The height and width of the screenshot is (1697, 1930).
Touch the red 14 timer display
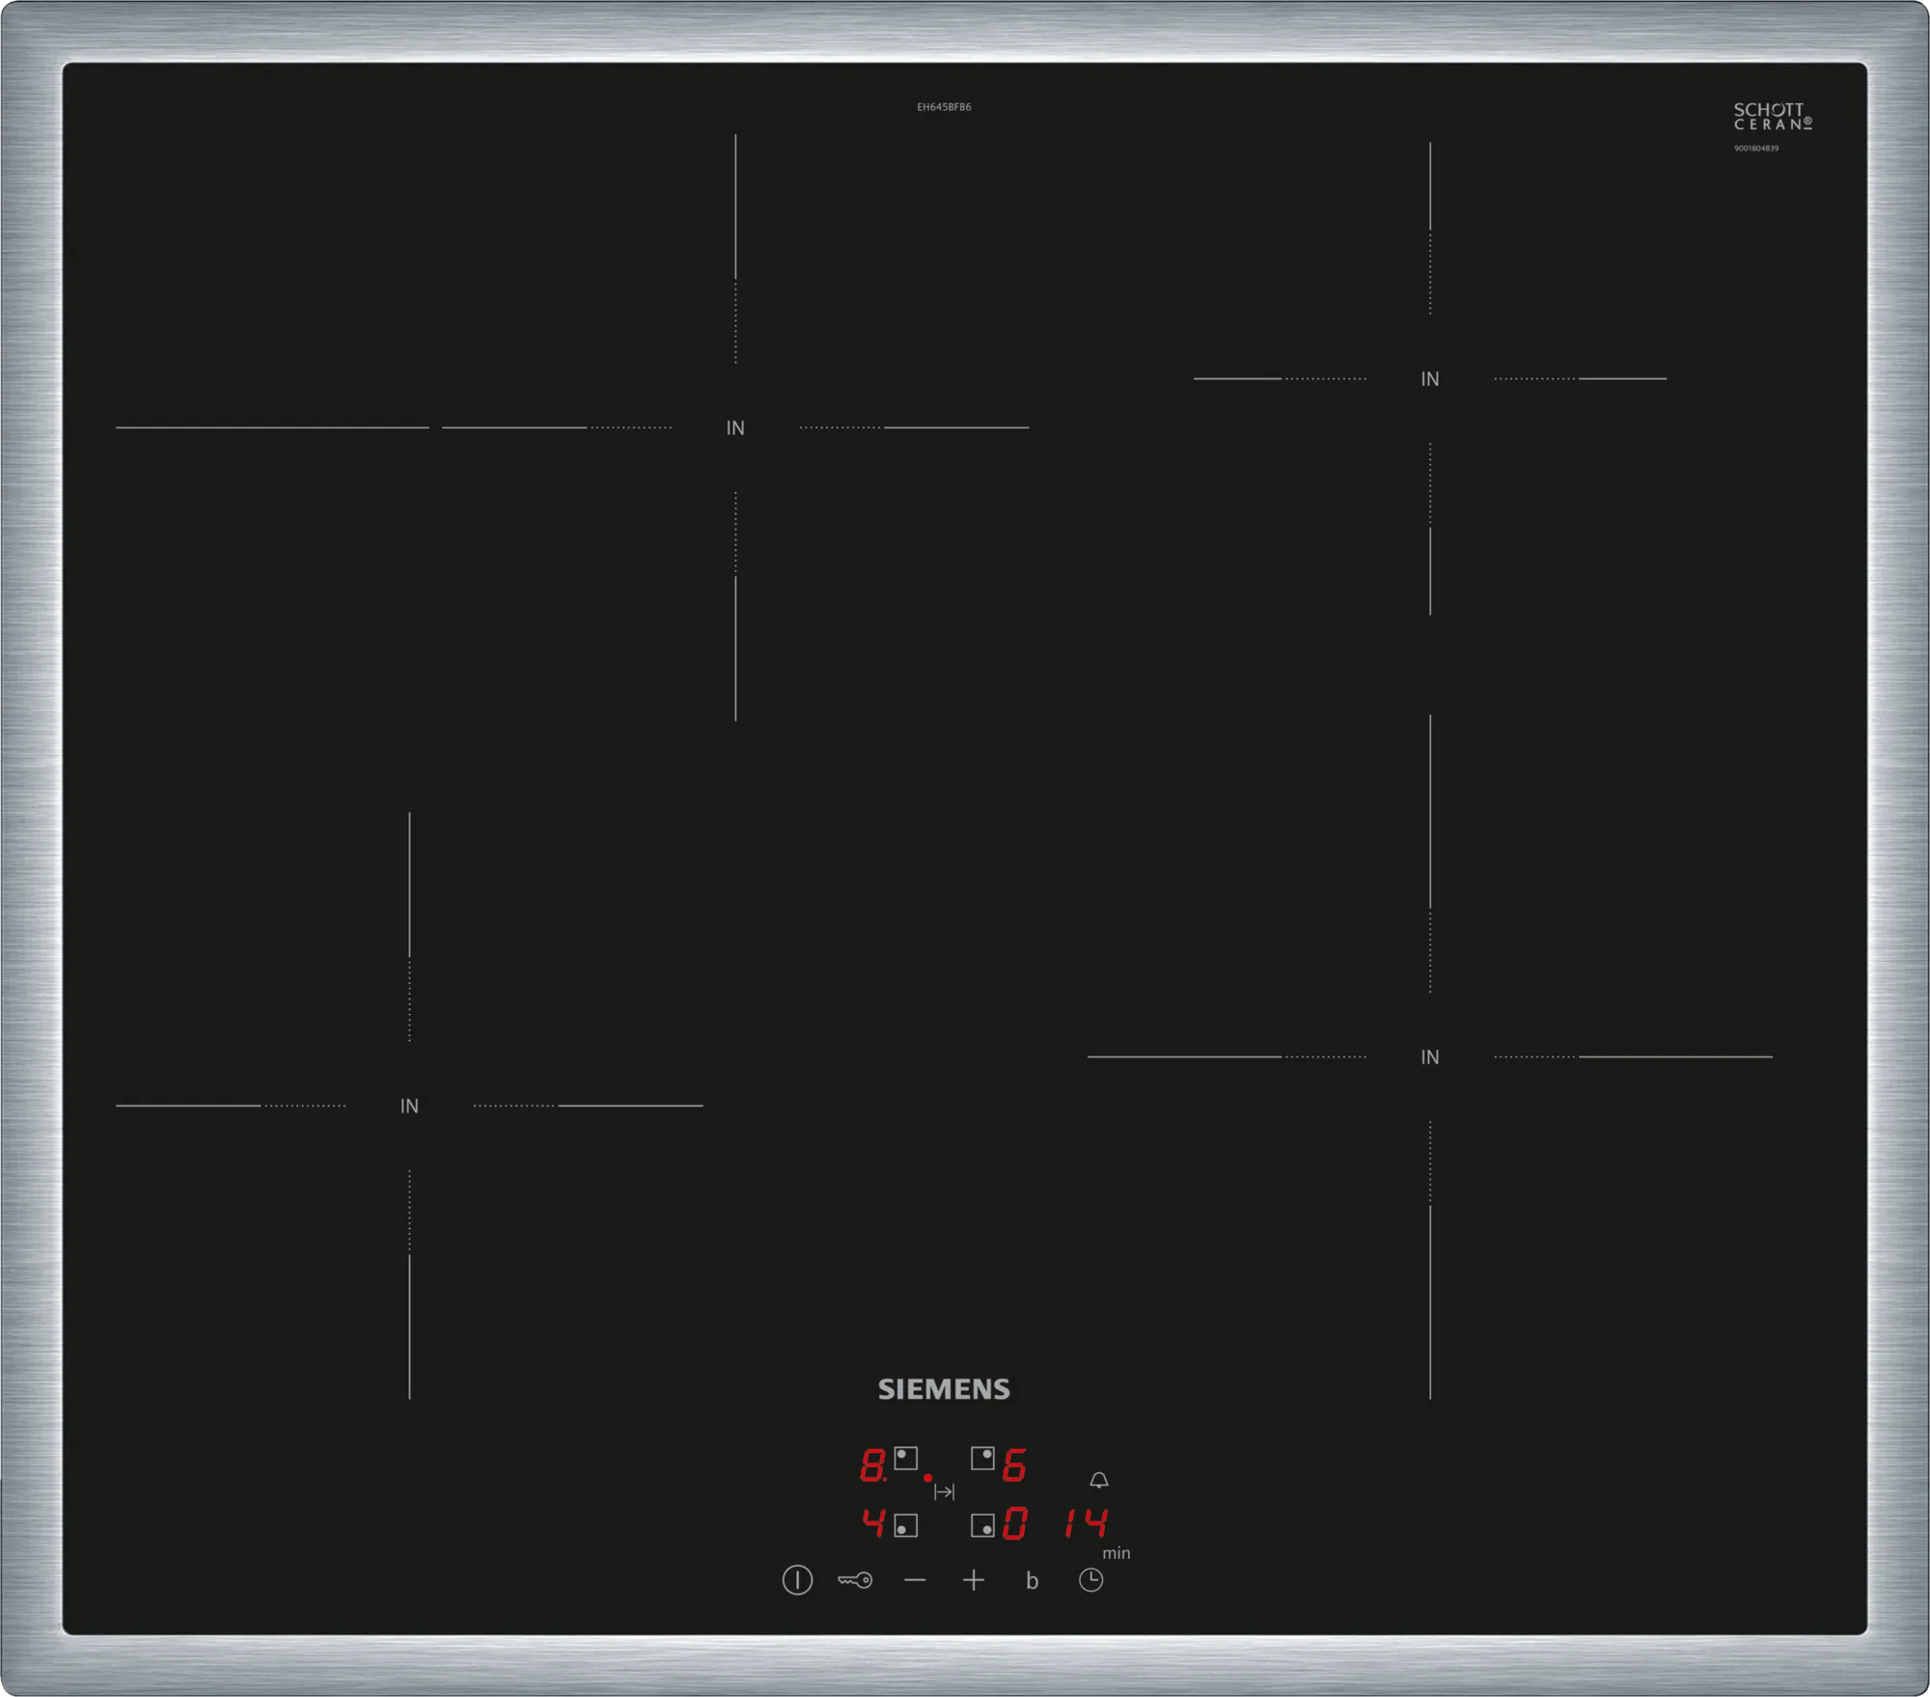click(x=1086, y=1523)
